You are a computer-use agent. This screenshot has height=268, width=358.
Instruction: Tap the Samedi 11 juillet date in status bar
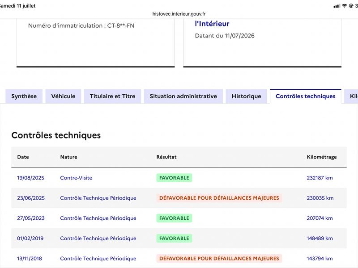(18, 6)
